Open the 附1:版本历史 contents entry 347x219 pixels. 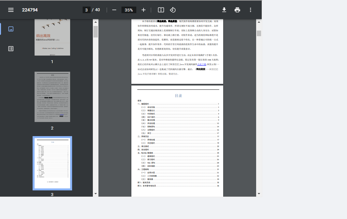(x=178, y=183)
